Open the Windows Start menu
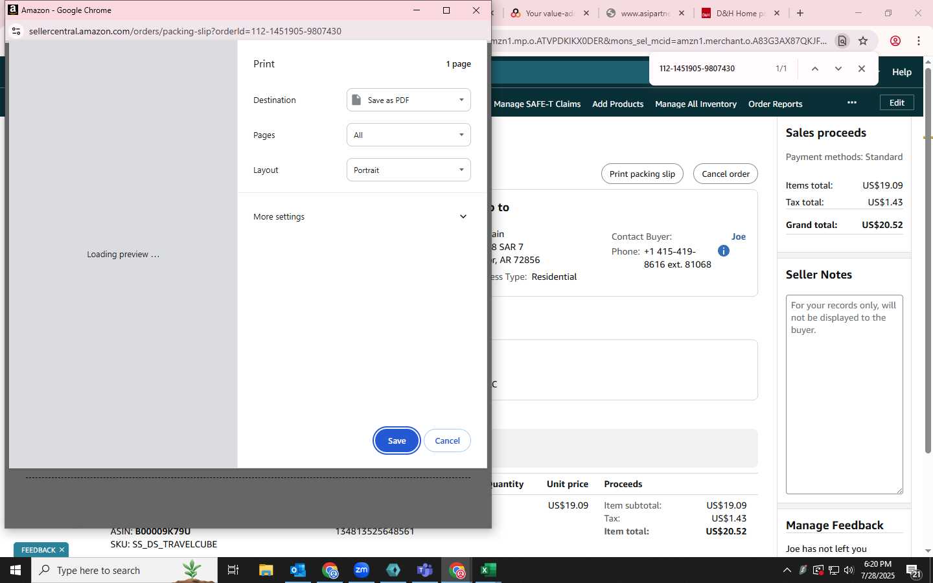This screenshot has height=583, width=933. coord(16,570)
